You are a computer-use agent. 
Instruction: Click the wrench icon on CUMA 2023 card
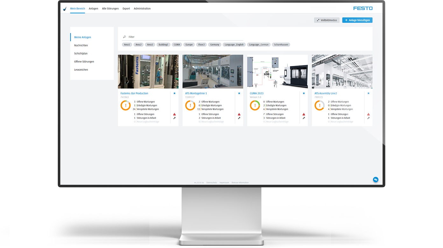point(304,118)
